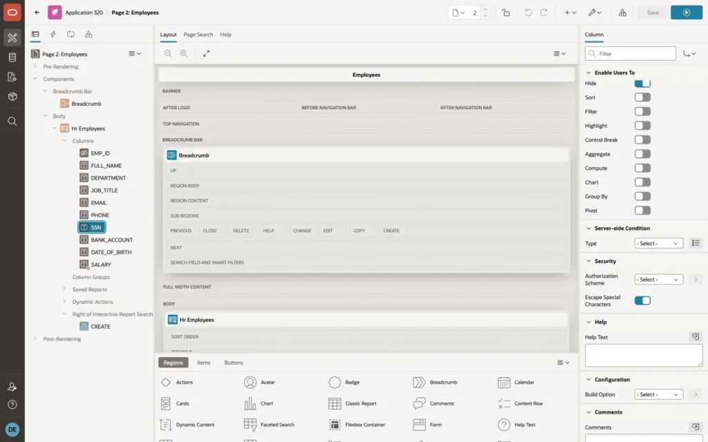
Task: Disable Escape Special Characters switch
Action: 642,300
